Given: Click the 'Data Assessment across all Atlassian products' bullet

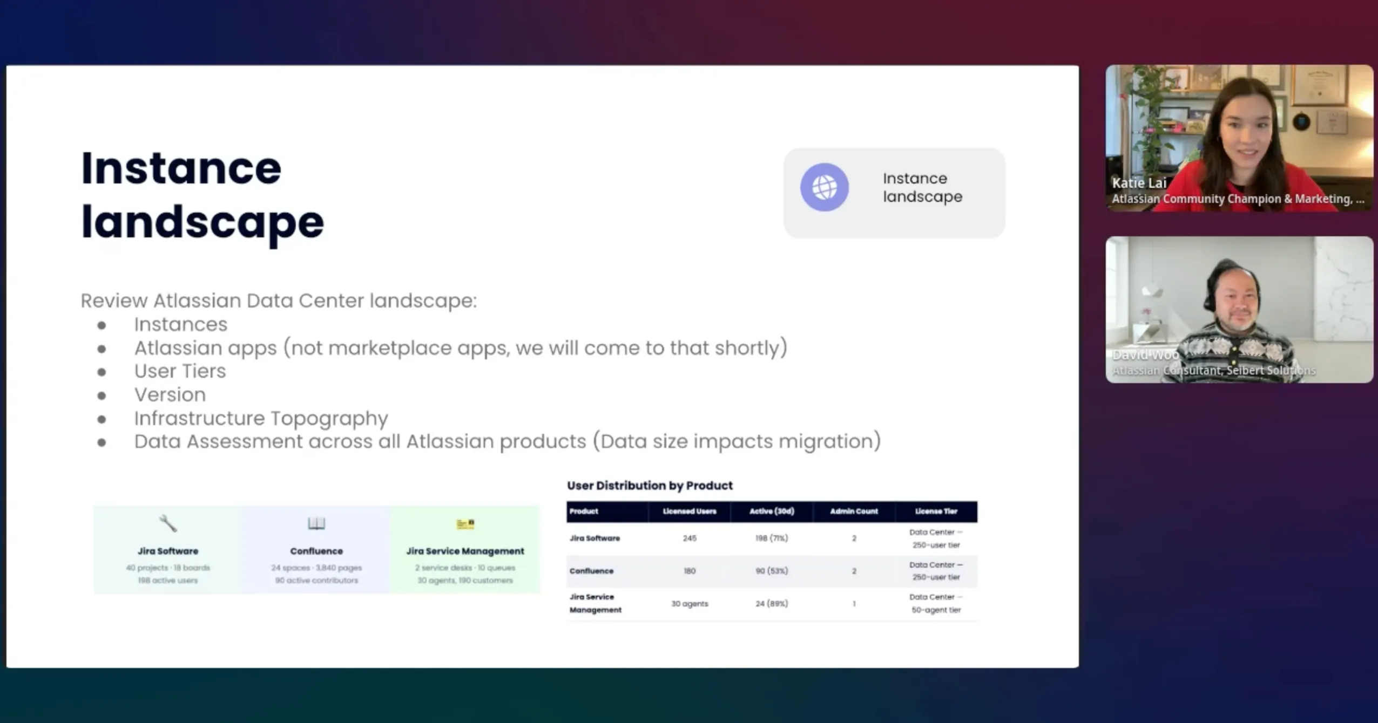Looking at the screenshot, I should coord(508,441).
